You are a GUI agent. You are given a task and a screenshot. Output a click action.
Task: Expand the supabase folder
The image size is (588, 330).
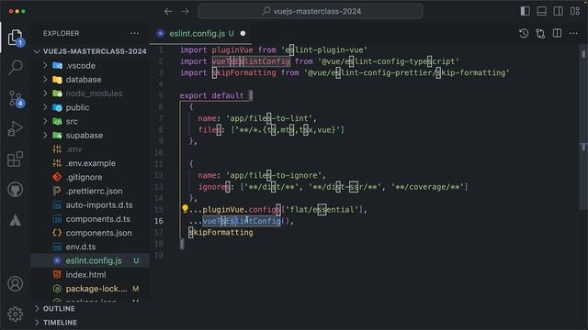pos(90,135)
